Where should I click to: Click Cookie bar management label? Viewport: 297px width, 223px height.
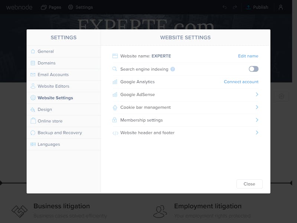coord(146,107)
